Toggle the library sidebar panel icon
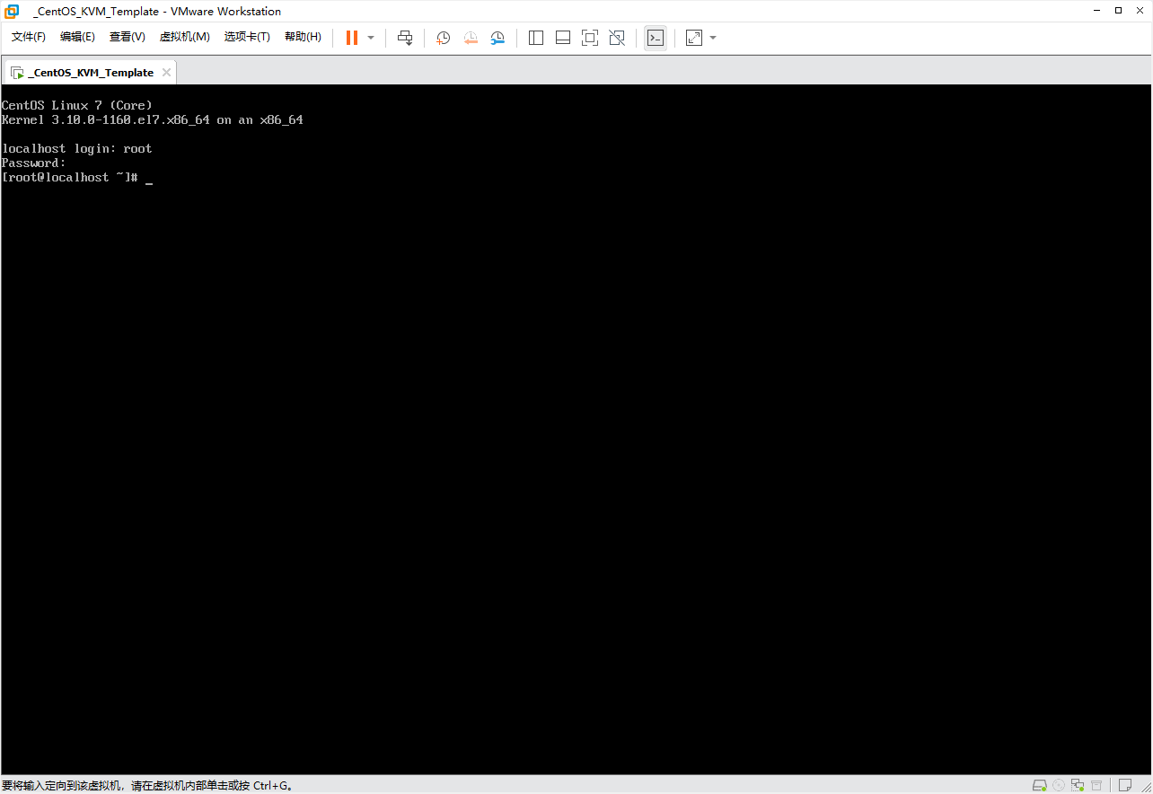This screenshot has height=794, width=1153. (536, 38)
